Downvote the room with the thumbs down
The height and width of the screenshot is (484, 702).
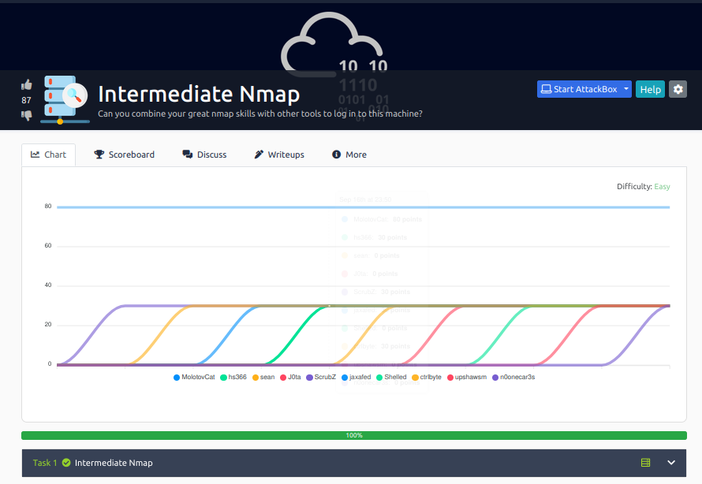coord(26,117)
